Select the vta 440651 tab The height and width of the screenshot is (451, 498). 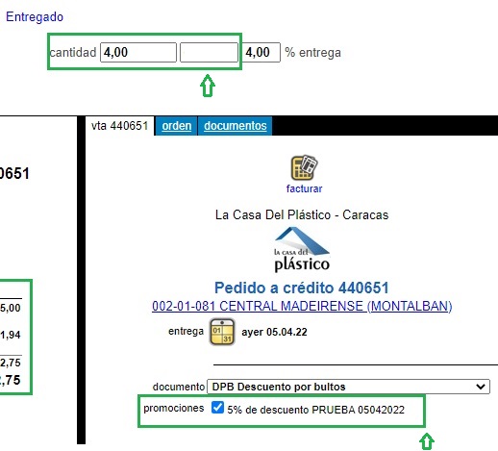119,126
